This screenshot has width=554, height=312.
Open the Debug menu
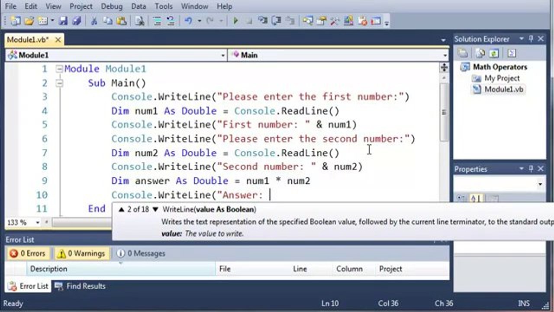click(112, 6)
